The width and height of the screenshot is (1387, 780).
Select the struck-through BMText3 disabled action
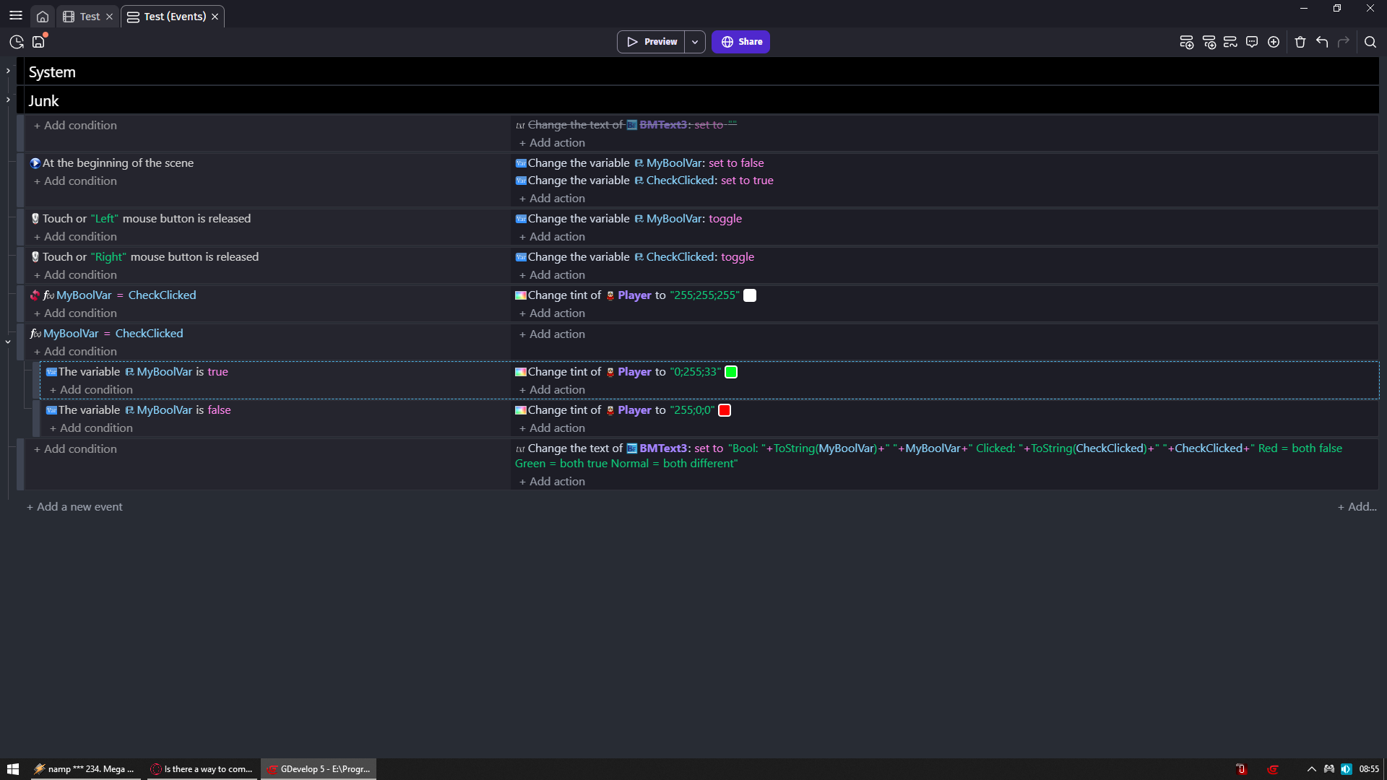(626, 125)
